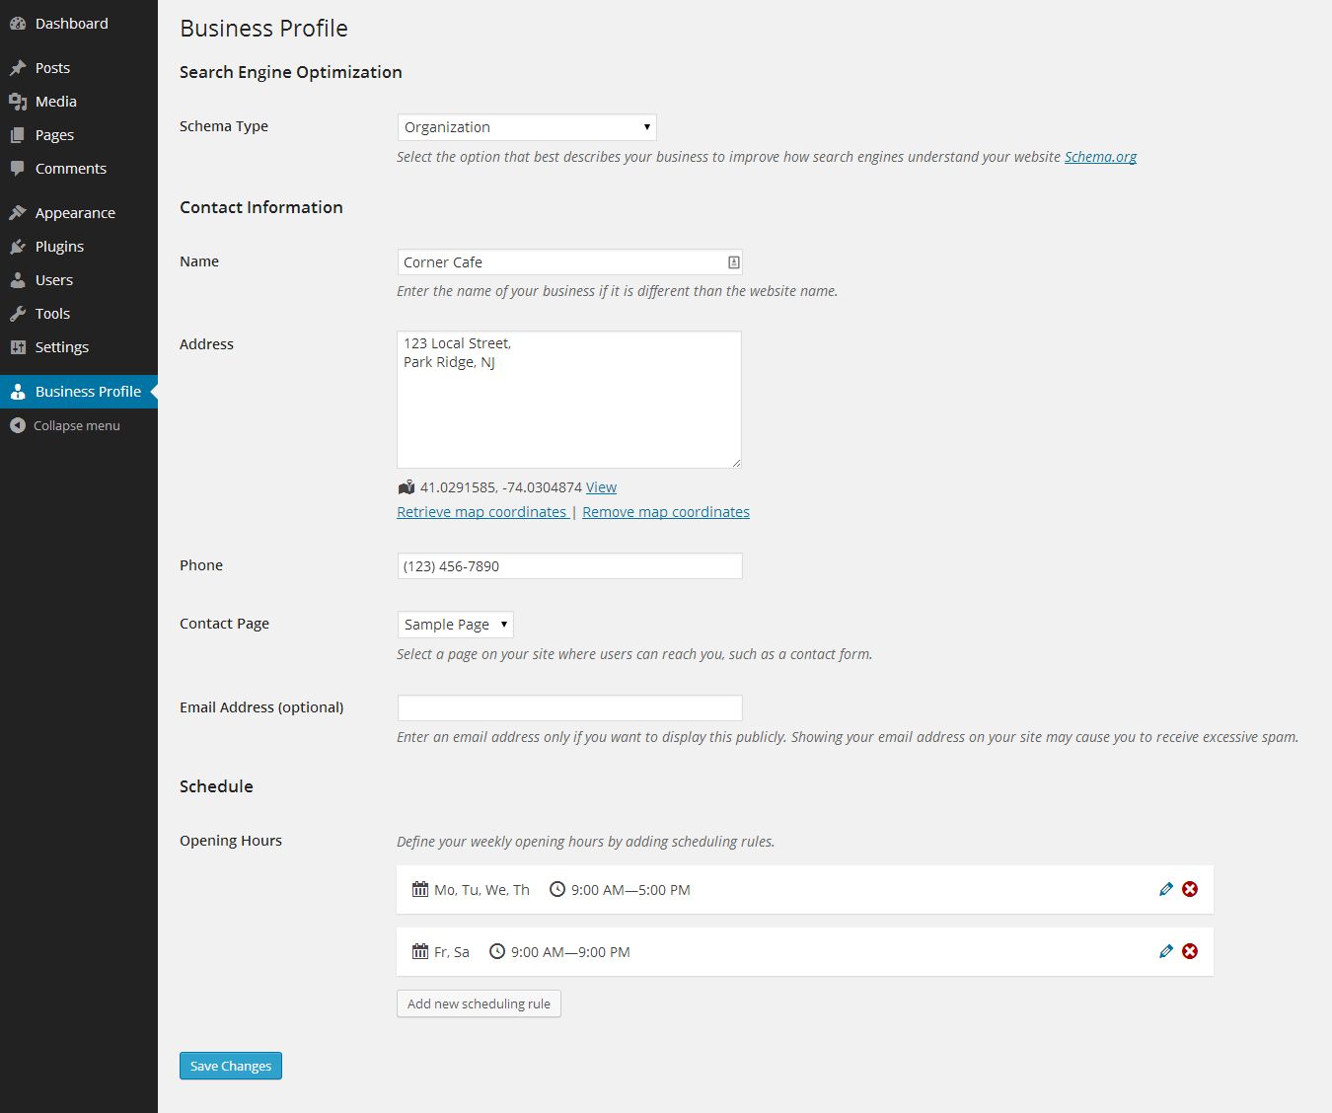Click Remove map coordinates link
Viewport: 1332px width, 1113px height.
666,512
